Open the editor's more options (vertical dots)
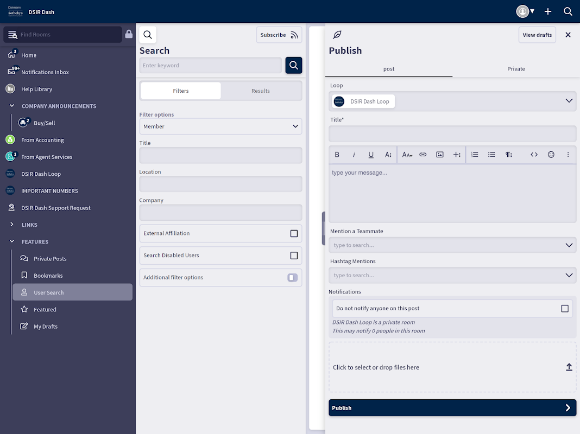Viewport: 580px width, 434px height. (x=568, y=155)
